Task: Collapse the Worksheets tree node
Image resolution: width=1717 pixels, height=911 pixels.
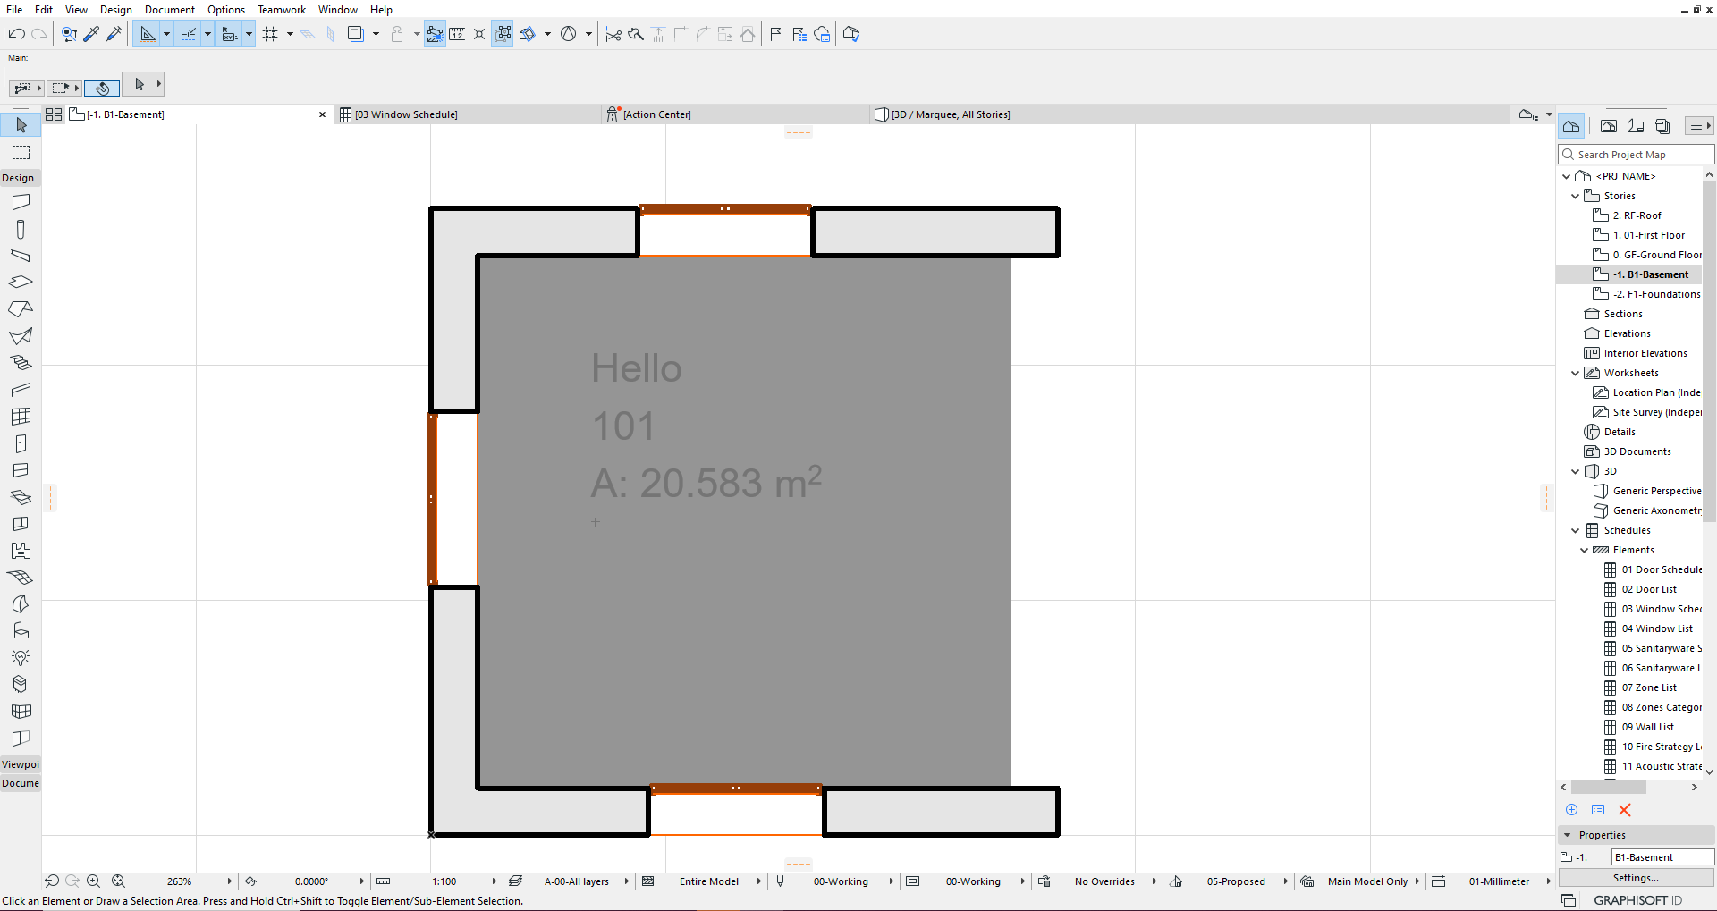Action: pyautogui.click(x=1576, y=373)
